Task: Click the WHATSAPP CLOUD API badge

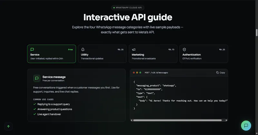Action: (128, 7)
